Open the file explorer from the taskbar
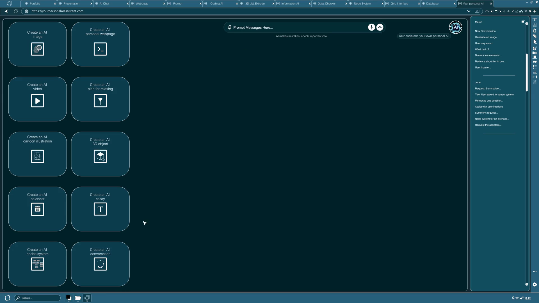Image resolution: width=539 pixels, height=303 pixels. (x=78, y=298)
